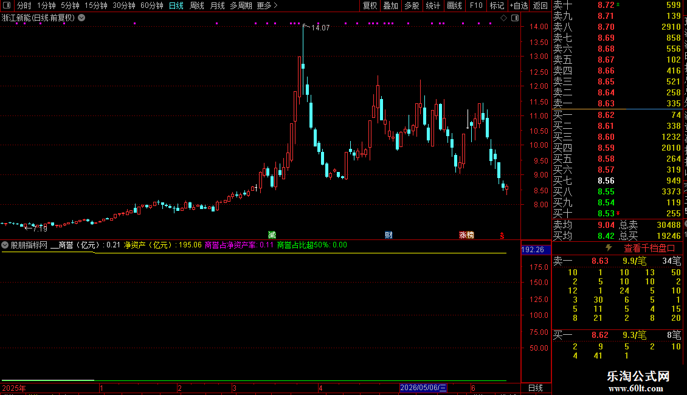Image resolution: width=687 pixels, height=395 pixels.
Task: Open the 日线 period selector at bottom right
Action: (536, 388)
